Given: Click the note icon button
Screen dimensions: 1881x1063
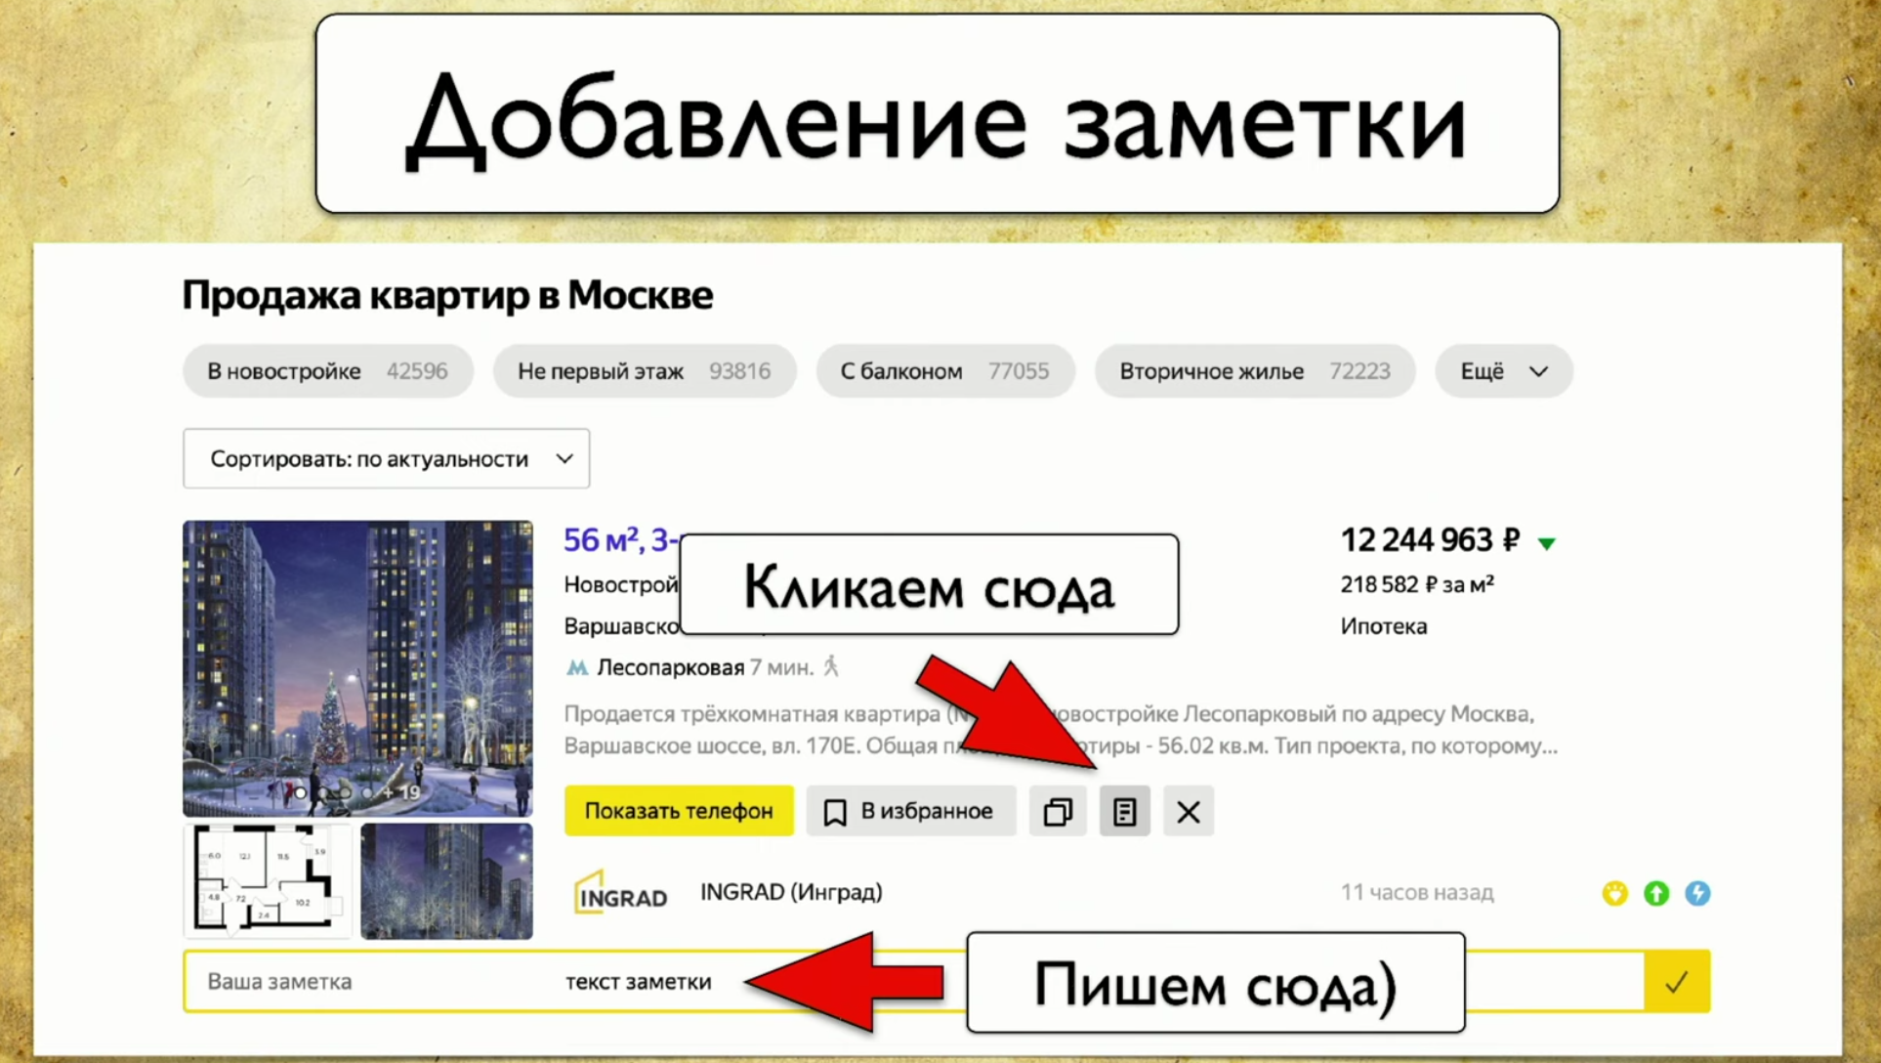Looking at the screenshot, I should [1124, 811].
